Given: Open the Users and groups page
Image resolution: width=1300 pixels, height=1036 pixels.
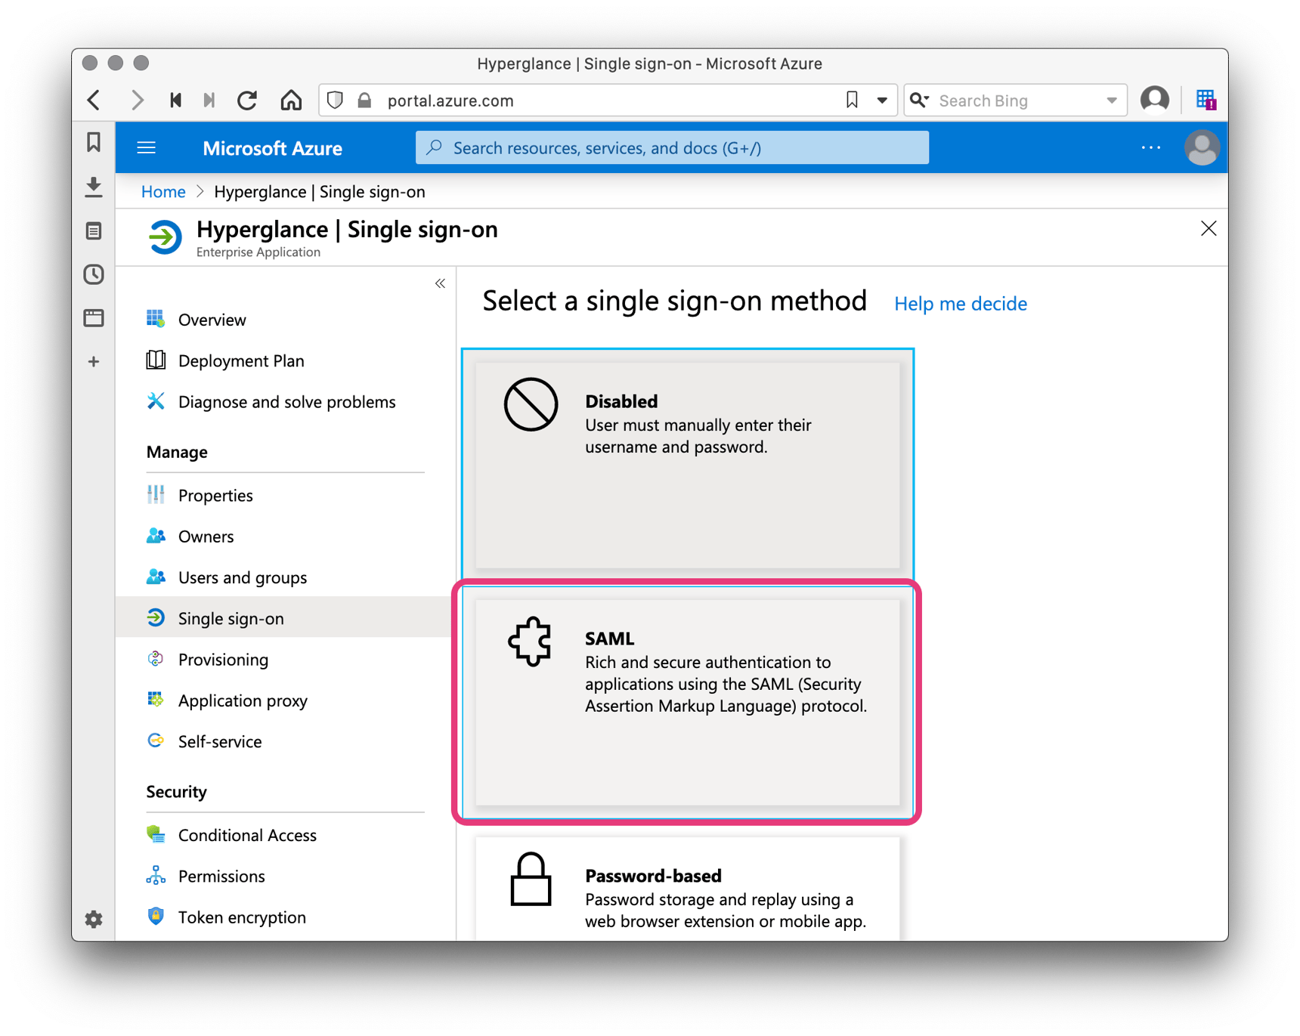Looking at the screenshot, I should [242, 577].
